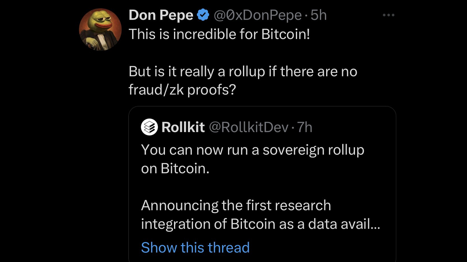Select the "But is it really a rollup" line
This screenshot has height=262, width=467.
[x=243, y=71]
